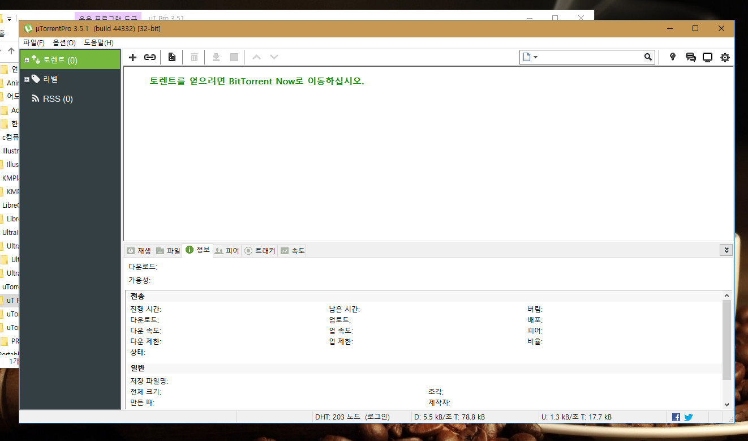
Task: Click the 저장 파일명: label
Action: 149,381
